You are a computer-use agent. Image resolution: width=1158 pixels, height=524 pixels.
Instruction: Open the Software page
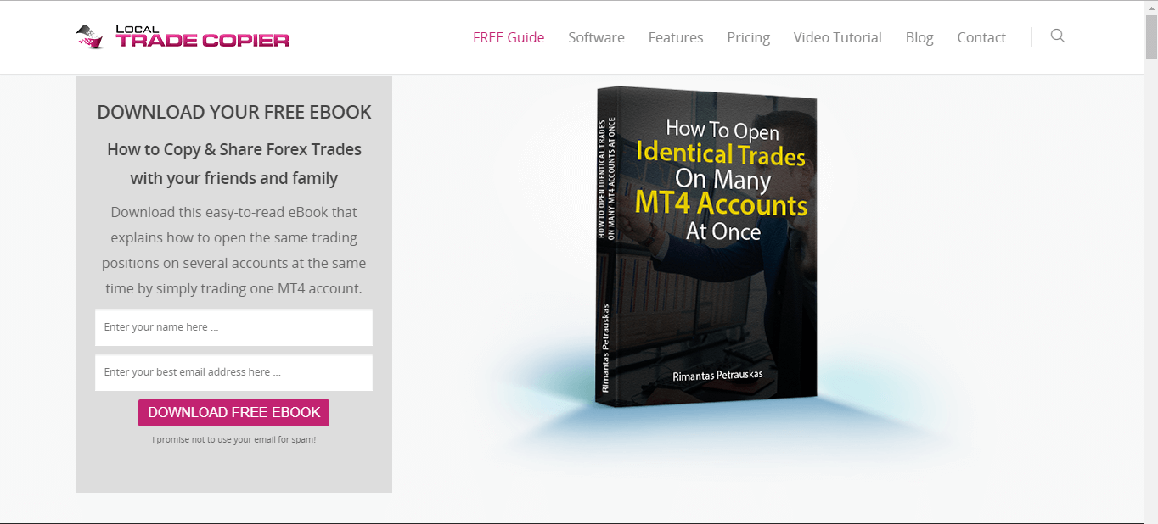coord(596,37)
